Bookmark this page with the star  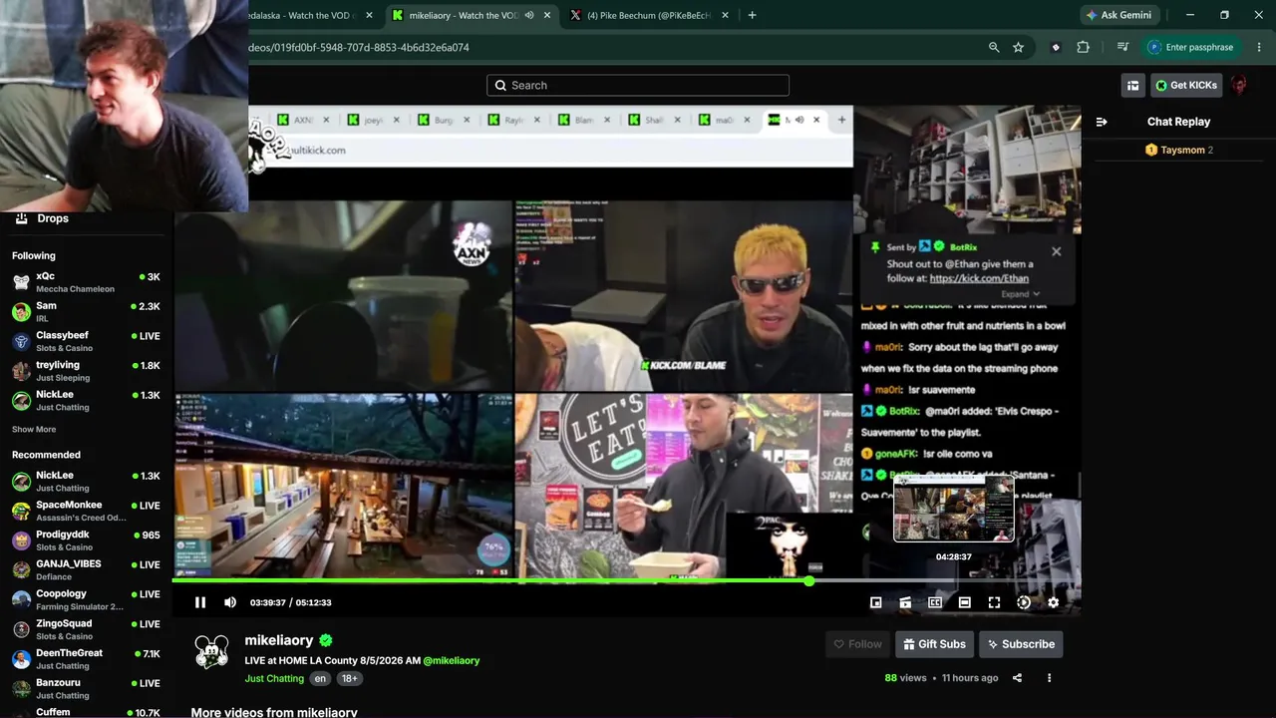1018,47
